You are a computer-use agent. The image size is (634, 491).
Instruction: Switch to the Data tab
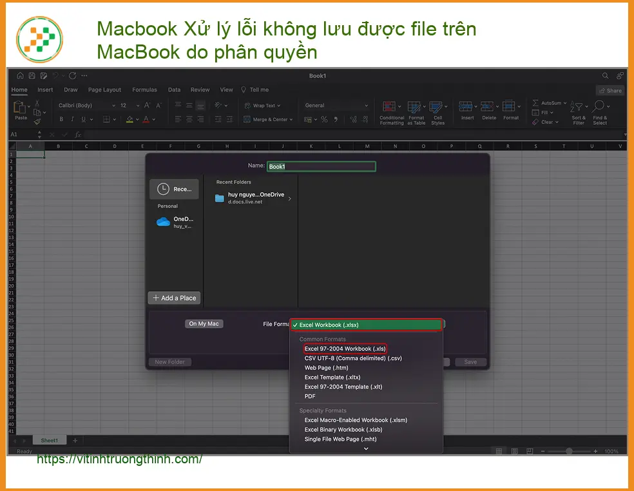tap(174, 90)
